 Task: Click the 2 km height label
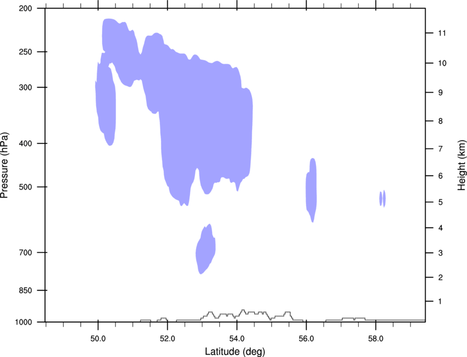point(441,277)
